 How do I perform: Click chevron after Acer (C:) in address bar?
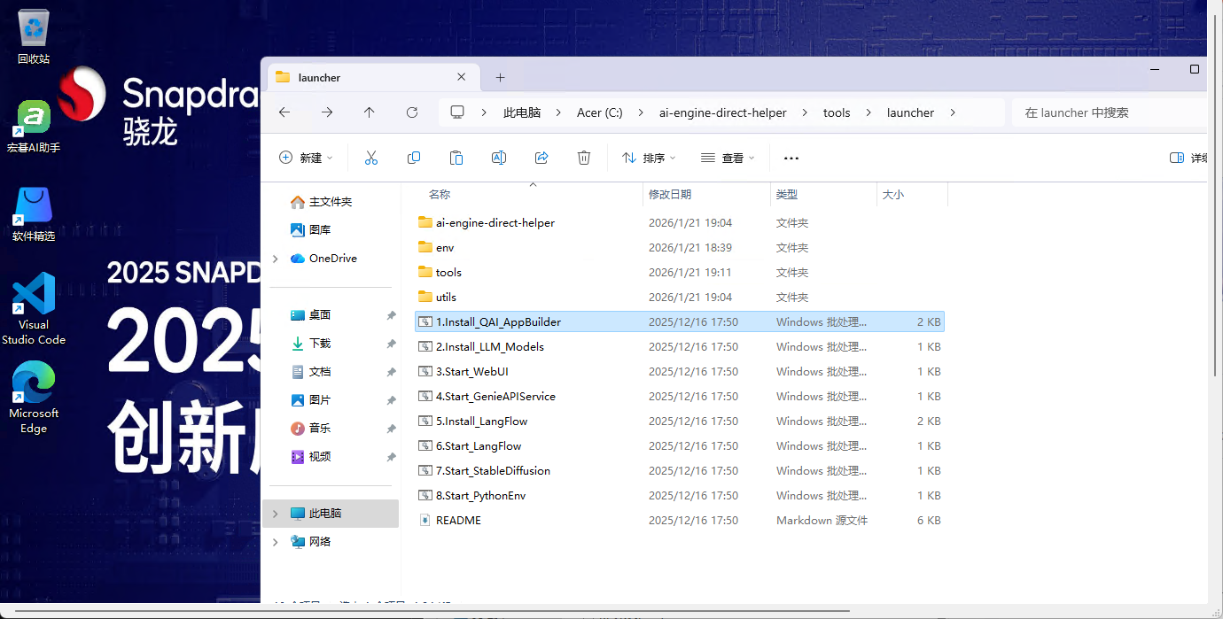(x=641, y=112)
